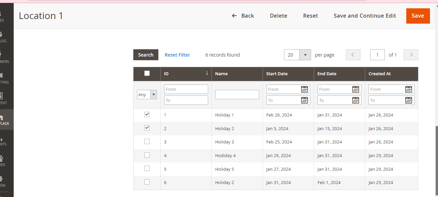Open calendar picker for End Date From
The image size is (438, 197).
pyautogui.click(x=355, y=89)
